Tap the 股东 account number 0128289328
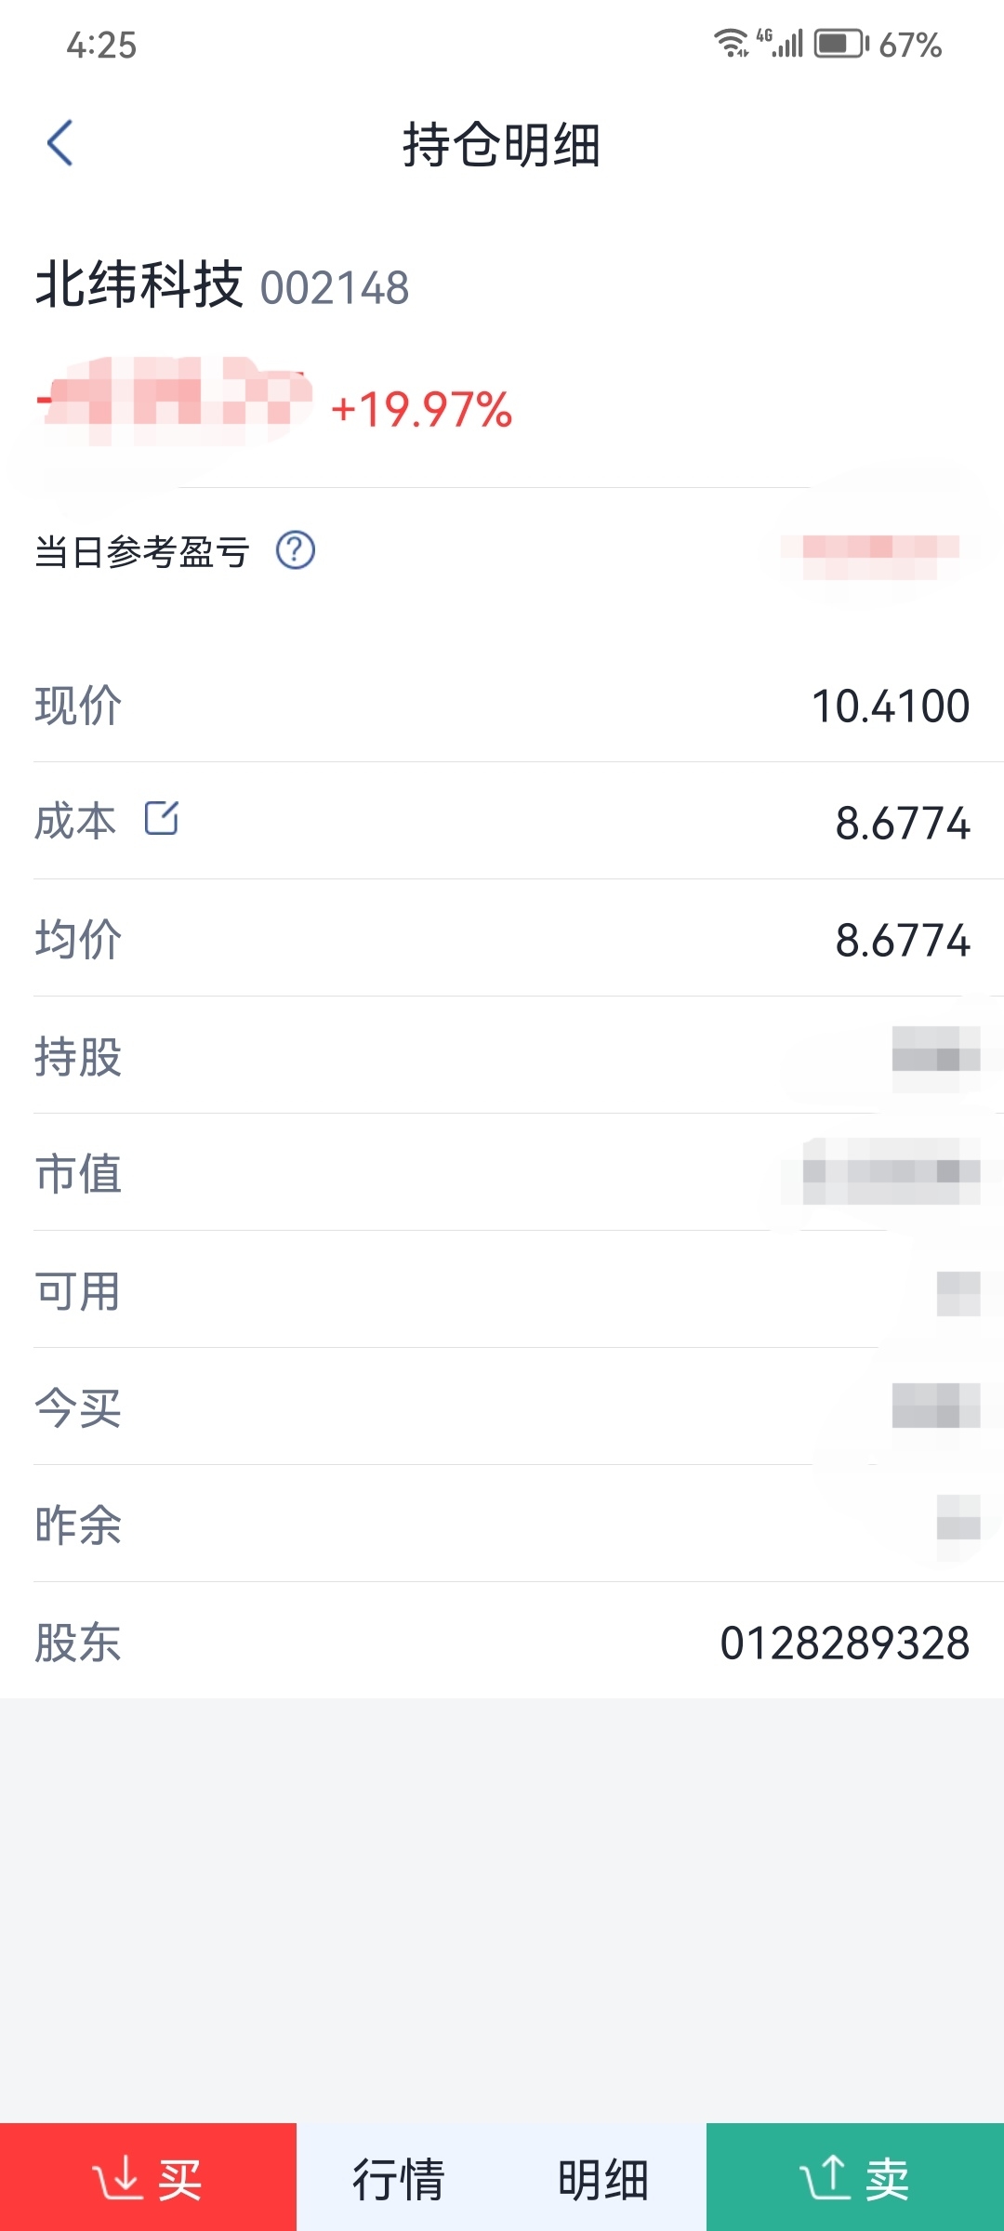The width and height of the screenshot is (1004, 2231). 845,1643
